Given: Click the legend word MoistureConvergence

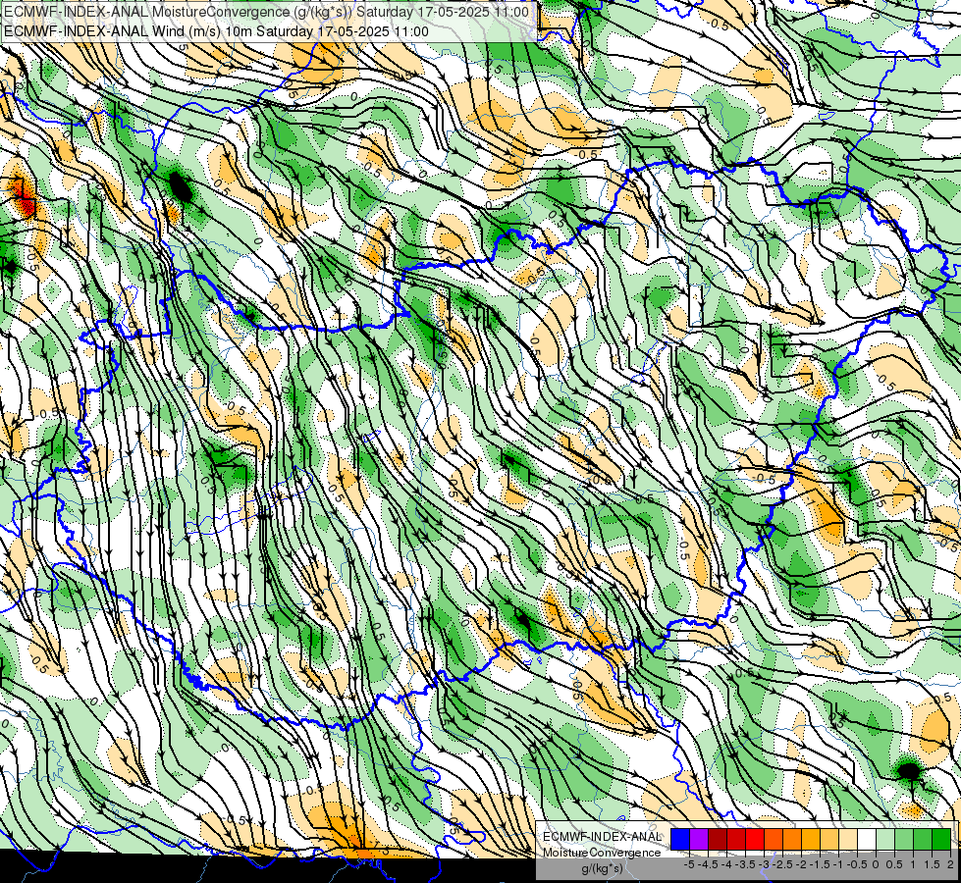Looking at the screenshot, I should [602, 853].
